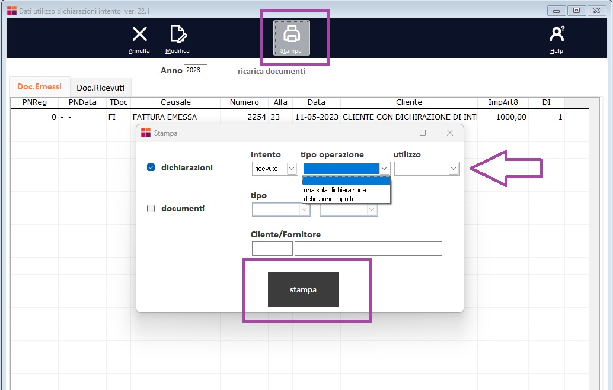Click the Cliente/Fornitore name field
This screenshot has width=613, height=390.
point(368,249)
